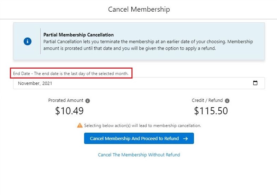Click the orange warning triangle icon
277x196 pixels.
click(80, 125)
